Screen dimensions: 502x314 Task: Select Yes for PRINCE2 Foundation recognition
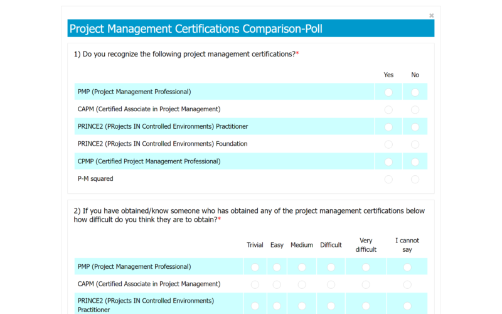(388, 144)
